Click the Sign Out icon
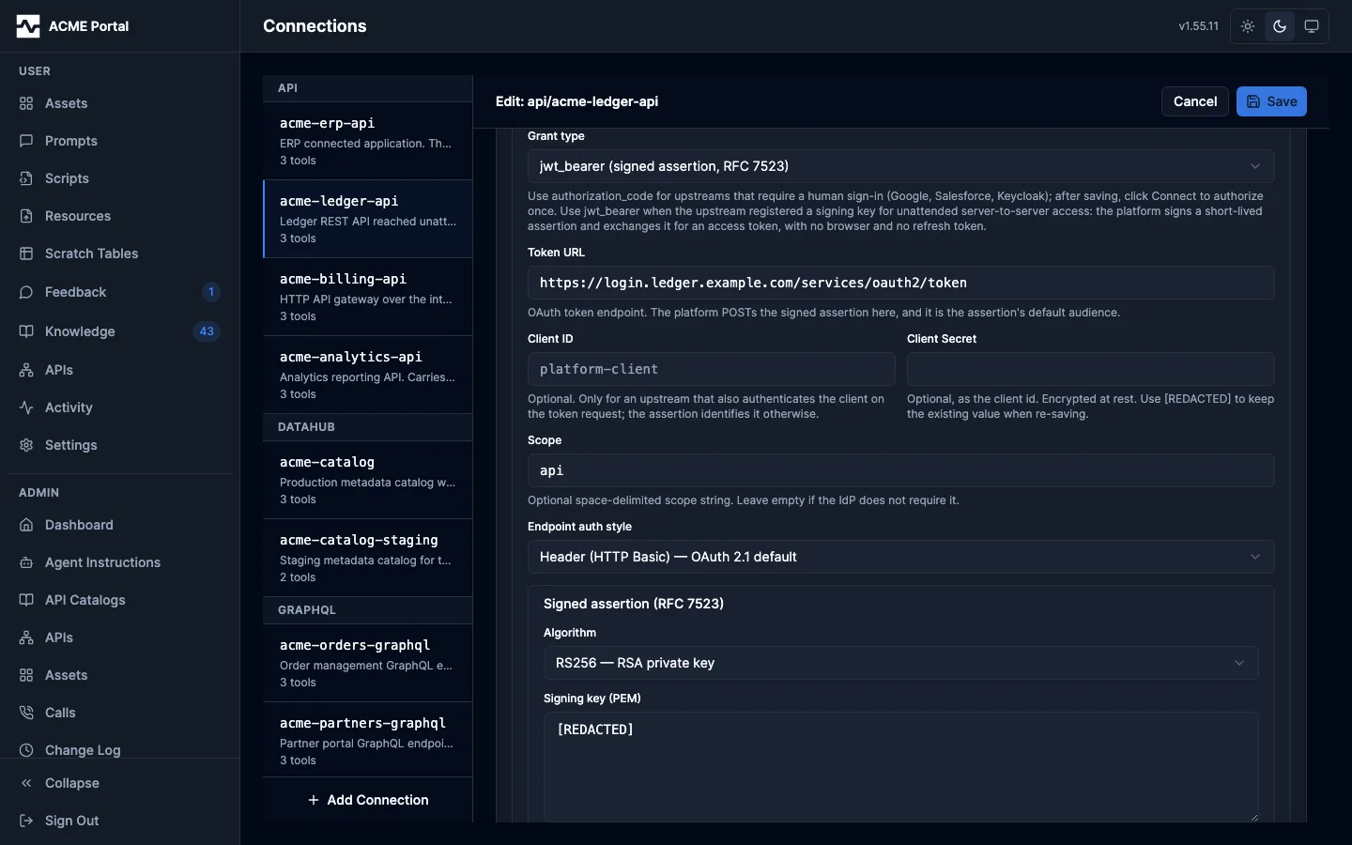Screen dimensions: 1352x845 pos(26,821)
